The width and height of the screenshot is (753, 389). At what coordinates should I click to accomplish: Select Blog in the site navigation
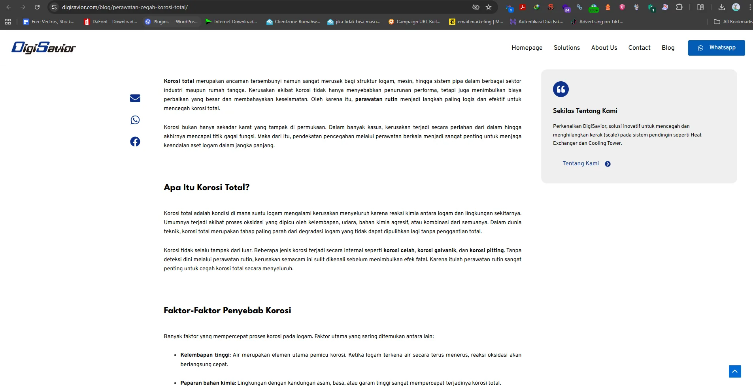668,47
